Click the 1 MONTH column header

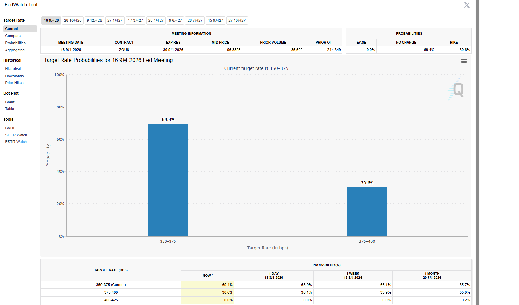coord(432,276)
